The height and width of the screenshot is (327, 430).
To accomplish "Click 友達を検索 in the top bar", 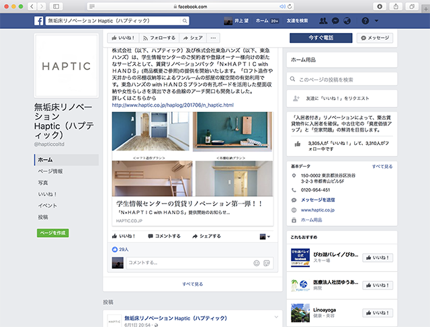I will (x=297, y=21).
